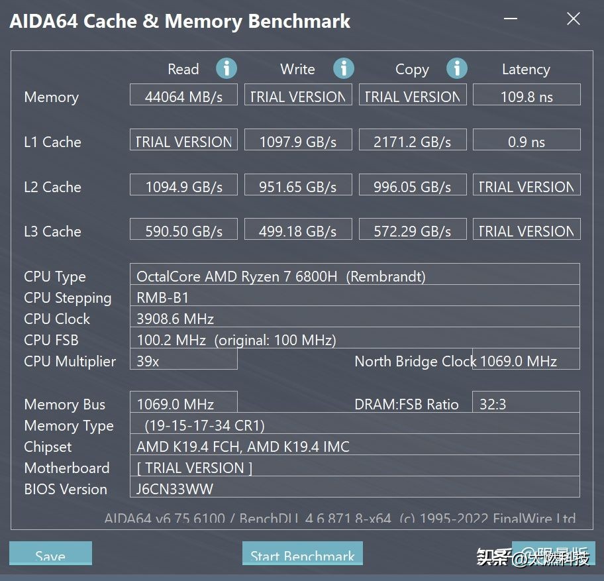Click the Start Benchmark button
The height and width of the screenshot is (581, 604).
coord(303,555)
